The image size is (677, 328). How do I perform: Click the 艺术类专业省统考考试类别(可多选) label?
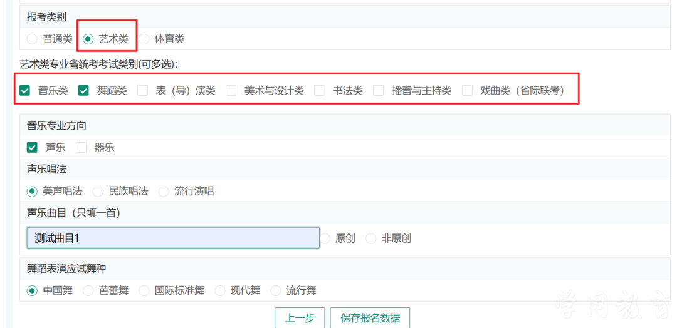click(99, 64)
